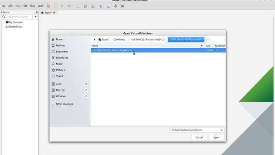Click the My Computer icon in Library
The width and height of the screenshot is (275, 155).
(x=7, y=22)
